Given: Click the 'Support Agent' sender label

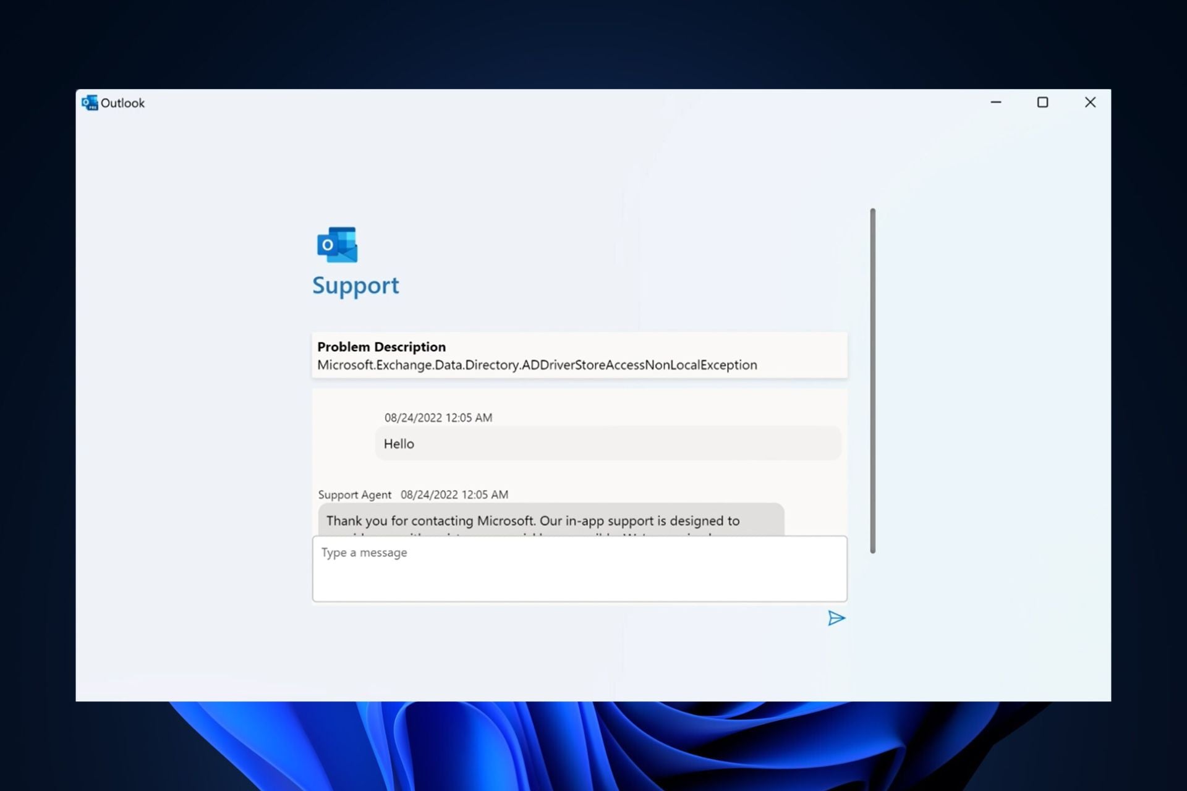Looking at the screenshot, I should (x=354, y=495).
